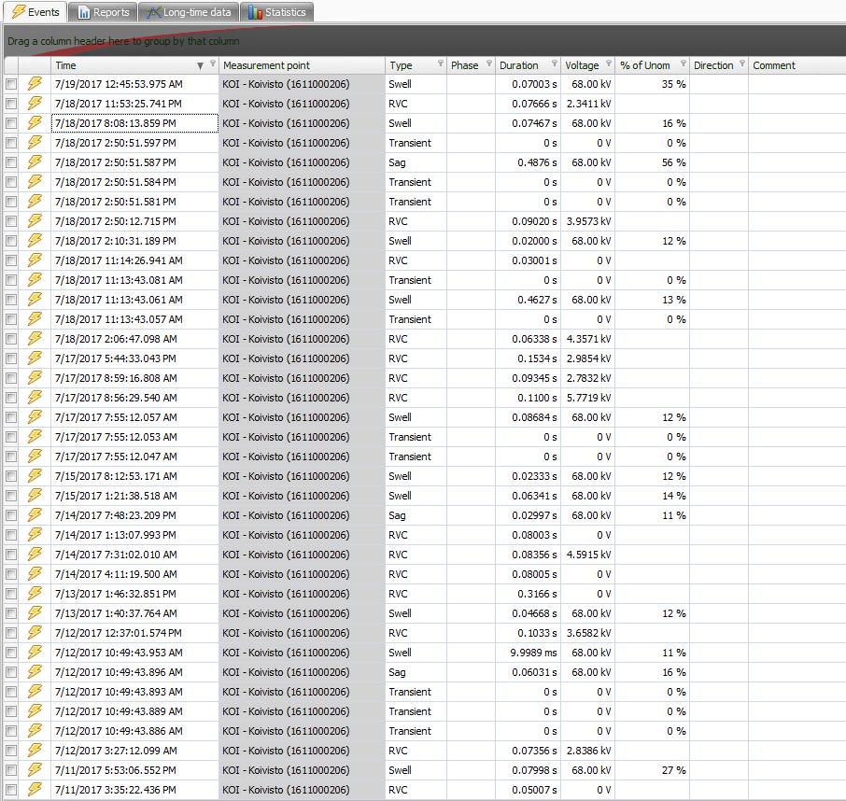Click time cell 7/12/2017 10:49:43.886 AM
Image resolution: width=846 pixels, height=801 pixels.
(134, 731)
